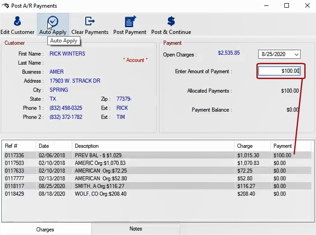Viewport: 316px width, 235px height.
Task: Click phone number (832) 498-0325
Action: [66, 108]
